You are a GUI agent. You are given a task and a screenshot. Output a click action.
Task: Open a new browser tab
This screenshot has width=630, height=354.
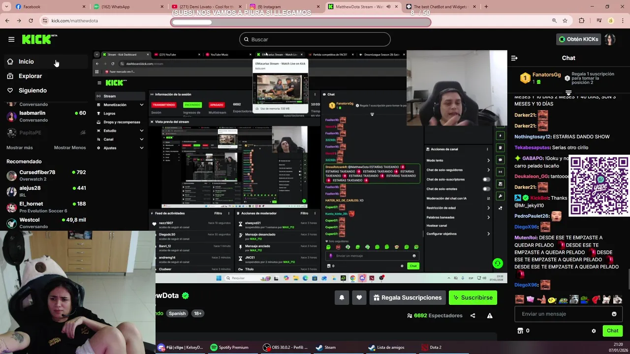(486, 6)
